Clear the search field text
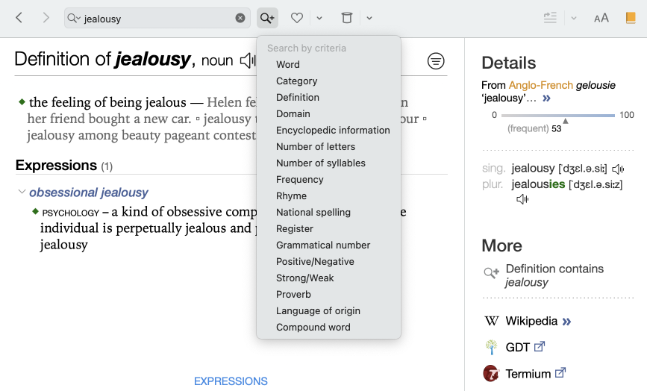This screenshot has width=647, height=391. coord(240,18)
